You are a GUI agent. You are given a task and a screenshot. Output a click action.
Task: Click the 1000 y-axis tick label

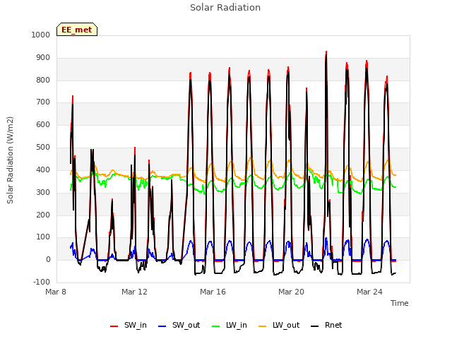[x=41, y=35]
